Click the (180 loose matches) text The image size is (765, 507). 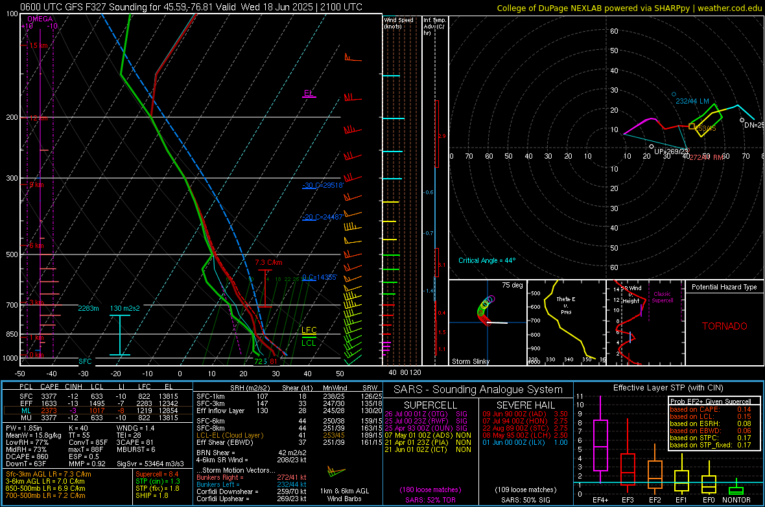click(x=430, y=490)
